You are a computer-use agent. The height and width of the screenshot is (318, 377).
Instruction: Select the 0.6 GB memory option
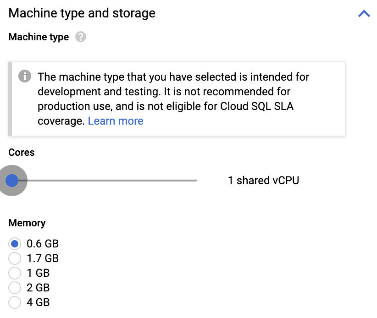pos(15,244)
